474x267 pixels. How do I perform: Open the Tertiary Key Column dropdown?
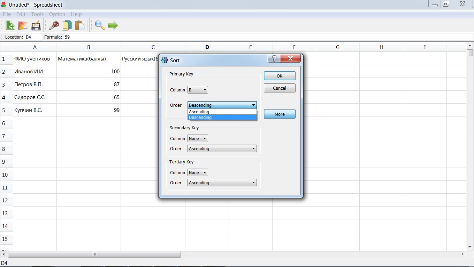(x=198, y=172)
